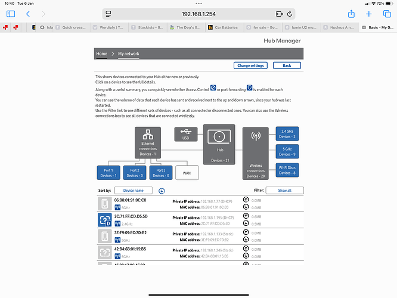Viewport: 397px width, 298px height.
Task: Open the Sort by Device name dropdown
Action: (x=134, y=191)
